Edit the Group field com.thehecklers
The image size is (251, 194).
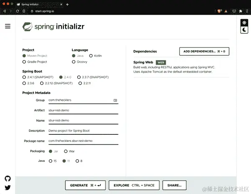pyautogui.click(x=83, y=100)
